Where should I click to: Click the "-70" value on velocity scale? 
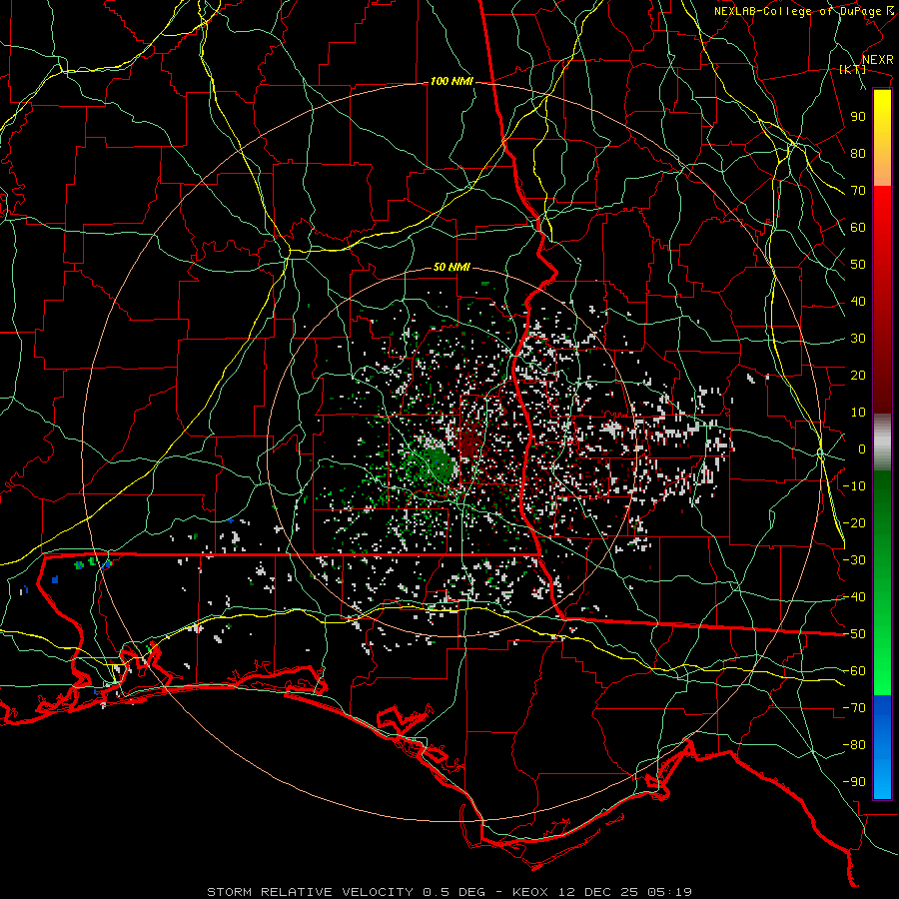pyautogui.click(x=854, y=708)
